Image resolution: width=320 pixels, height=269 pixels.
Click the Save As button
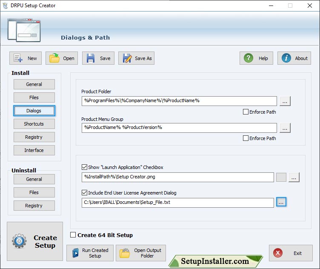coord(136,58)
